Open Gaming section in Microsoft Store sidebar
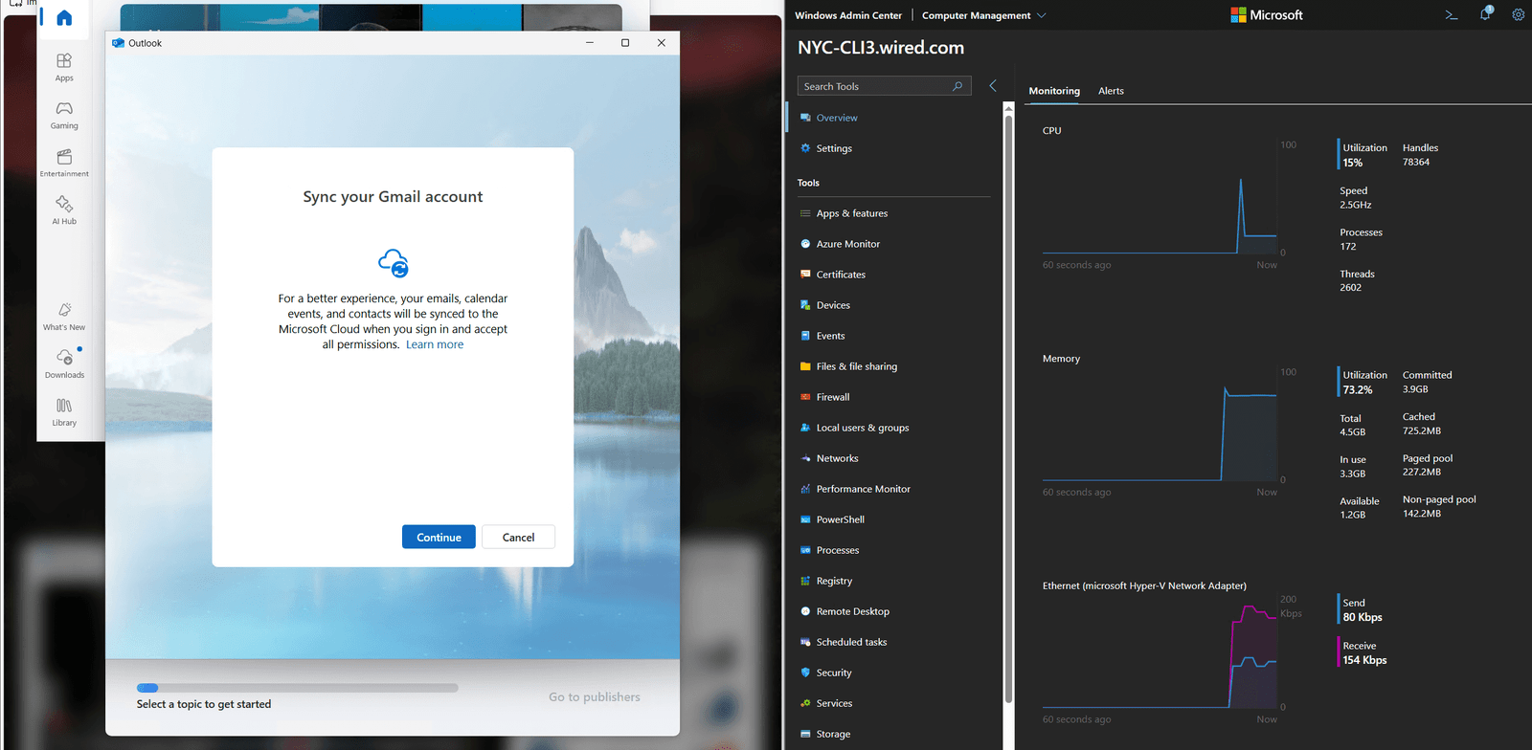 tap(64, 114)
